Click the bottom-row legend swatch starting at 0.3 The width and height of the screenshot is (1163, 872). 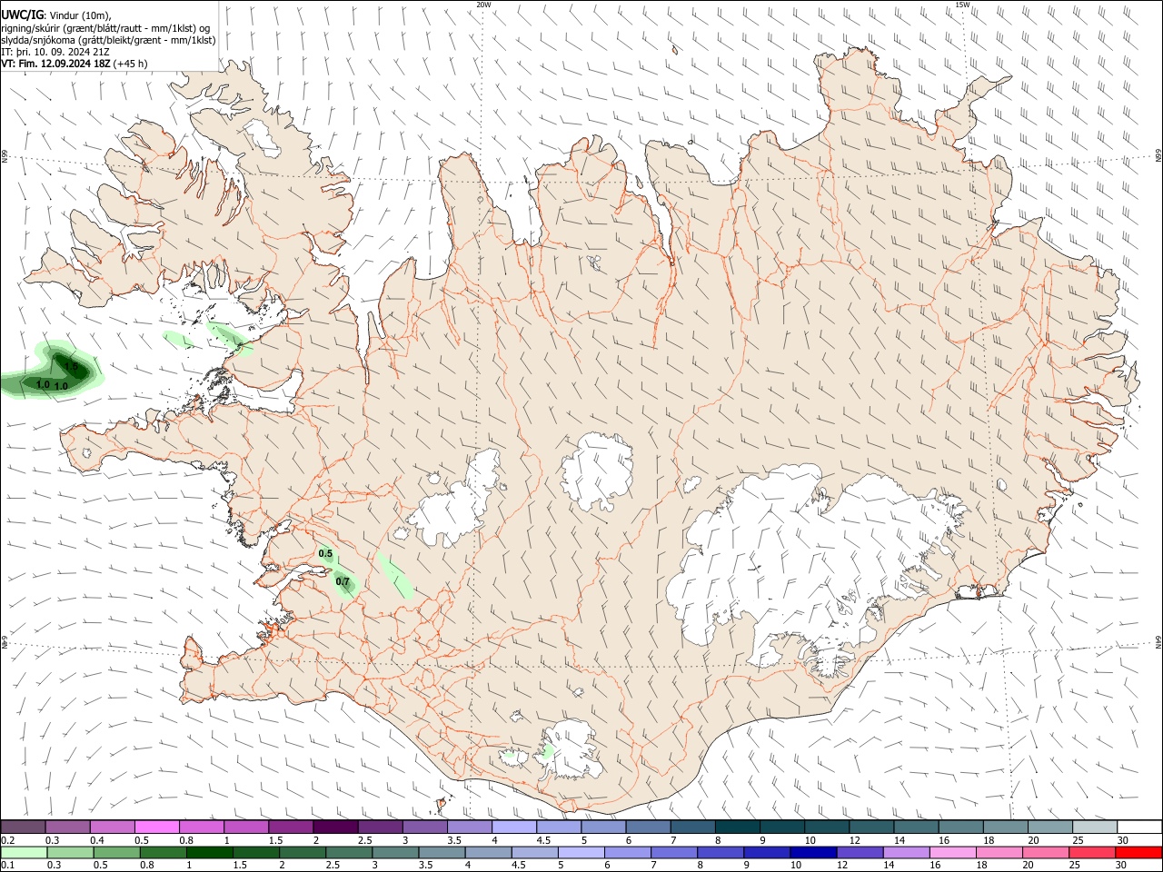point(70,852)
